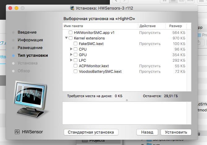Click Установить to start installation
The height and width of the screenshot is (145, 207).
[176, 132]
